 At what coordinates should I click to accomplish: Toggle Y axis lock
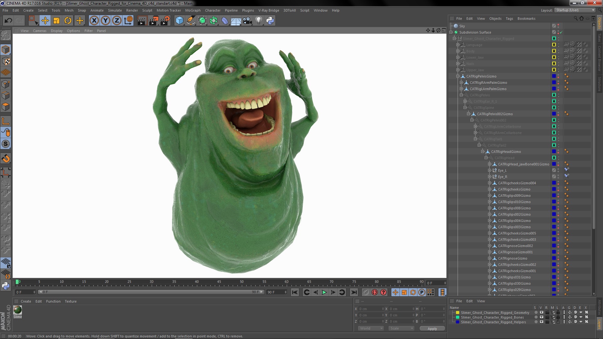click(106, 21)
